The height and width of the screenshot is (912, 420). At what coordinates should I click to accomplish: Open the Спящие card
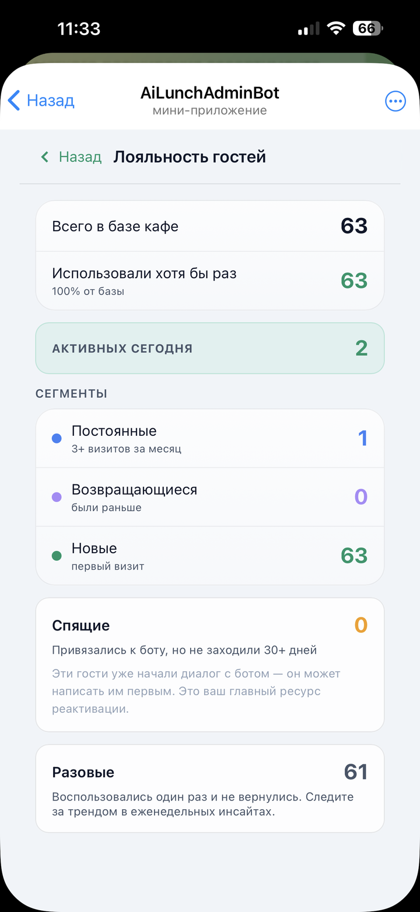coord(210,664)
